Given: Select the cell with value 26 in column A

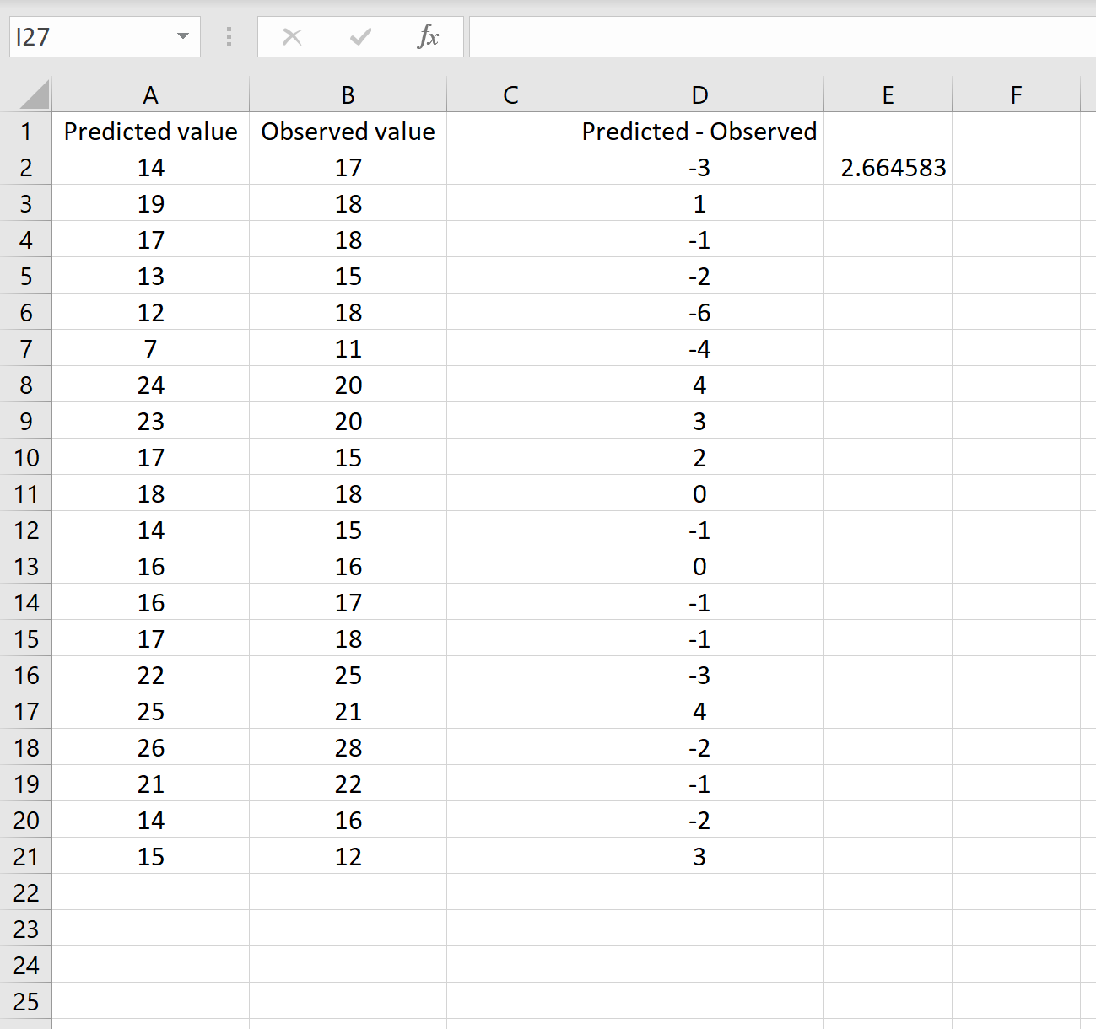Looking at the screenshot, I should click(150, 747).
